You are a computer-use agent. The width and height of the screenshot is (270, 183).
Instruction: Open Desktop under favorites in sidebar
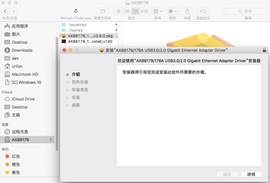[x=27, y=42]
